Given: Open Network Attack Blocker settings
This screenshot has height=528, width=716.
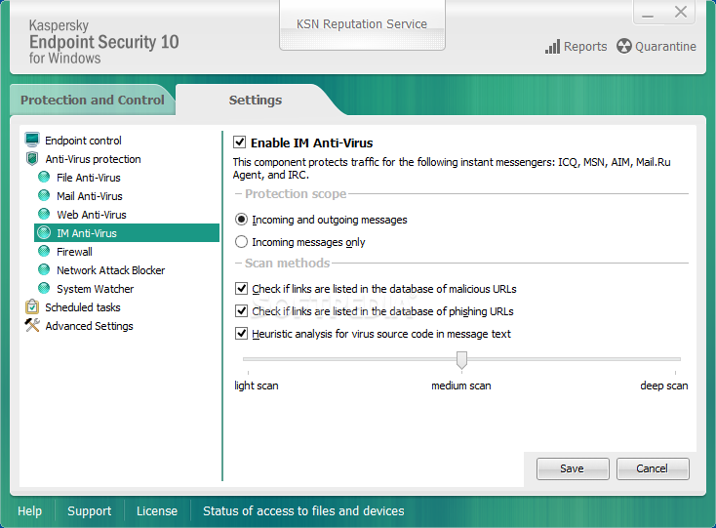Looking at the screenshot, I should click(x=110, y=270).
